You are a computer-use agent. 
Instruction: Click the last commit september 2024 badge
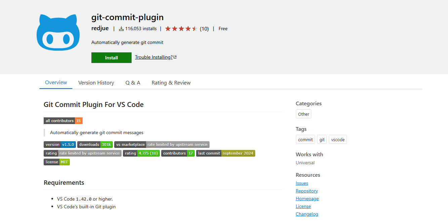(x=226, y=153)
